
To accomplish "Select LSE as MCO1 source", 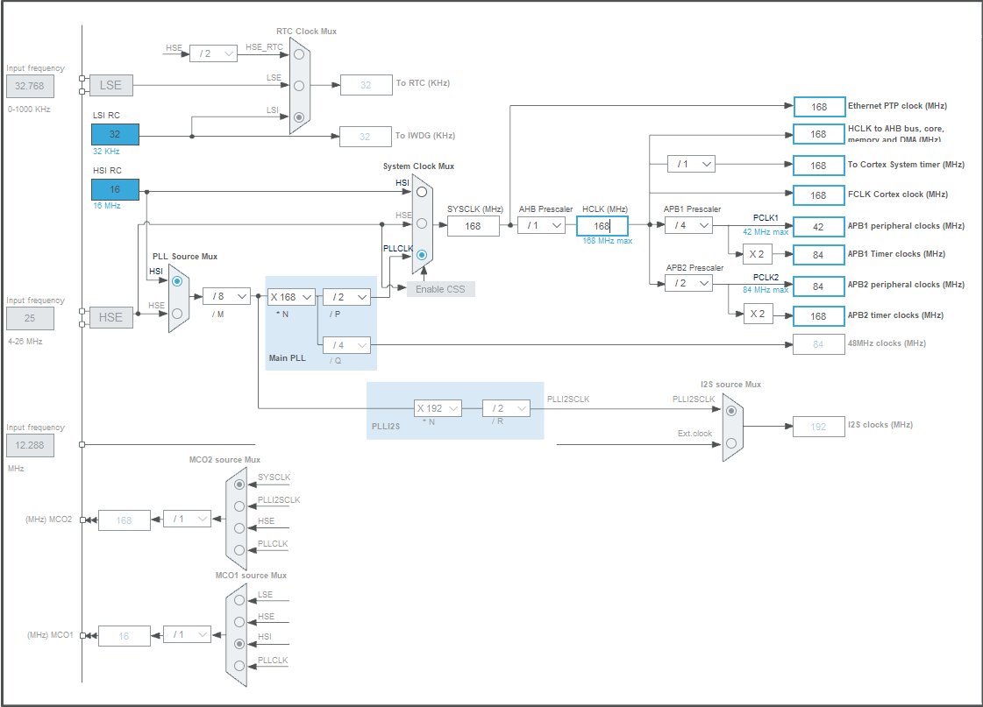I will point(238,599).
